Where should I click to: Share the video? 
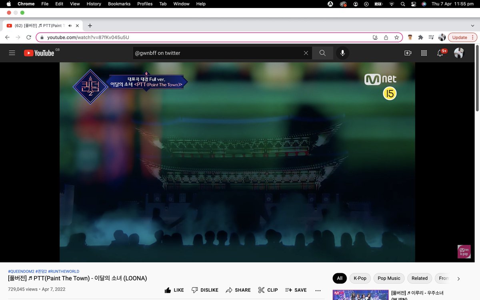pos(238,290)
